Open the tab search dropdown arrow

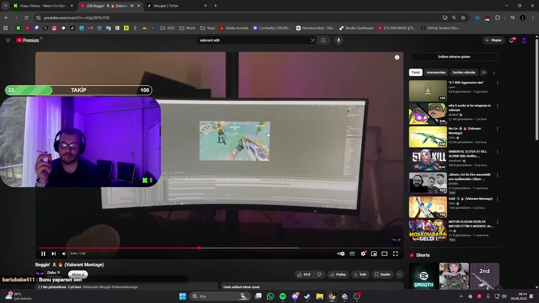coord(5,6)
